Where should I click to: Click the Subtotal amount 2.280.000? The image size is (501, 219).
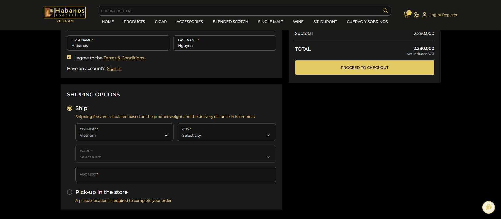(x=424, y=33)
